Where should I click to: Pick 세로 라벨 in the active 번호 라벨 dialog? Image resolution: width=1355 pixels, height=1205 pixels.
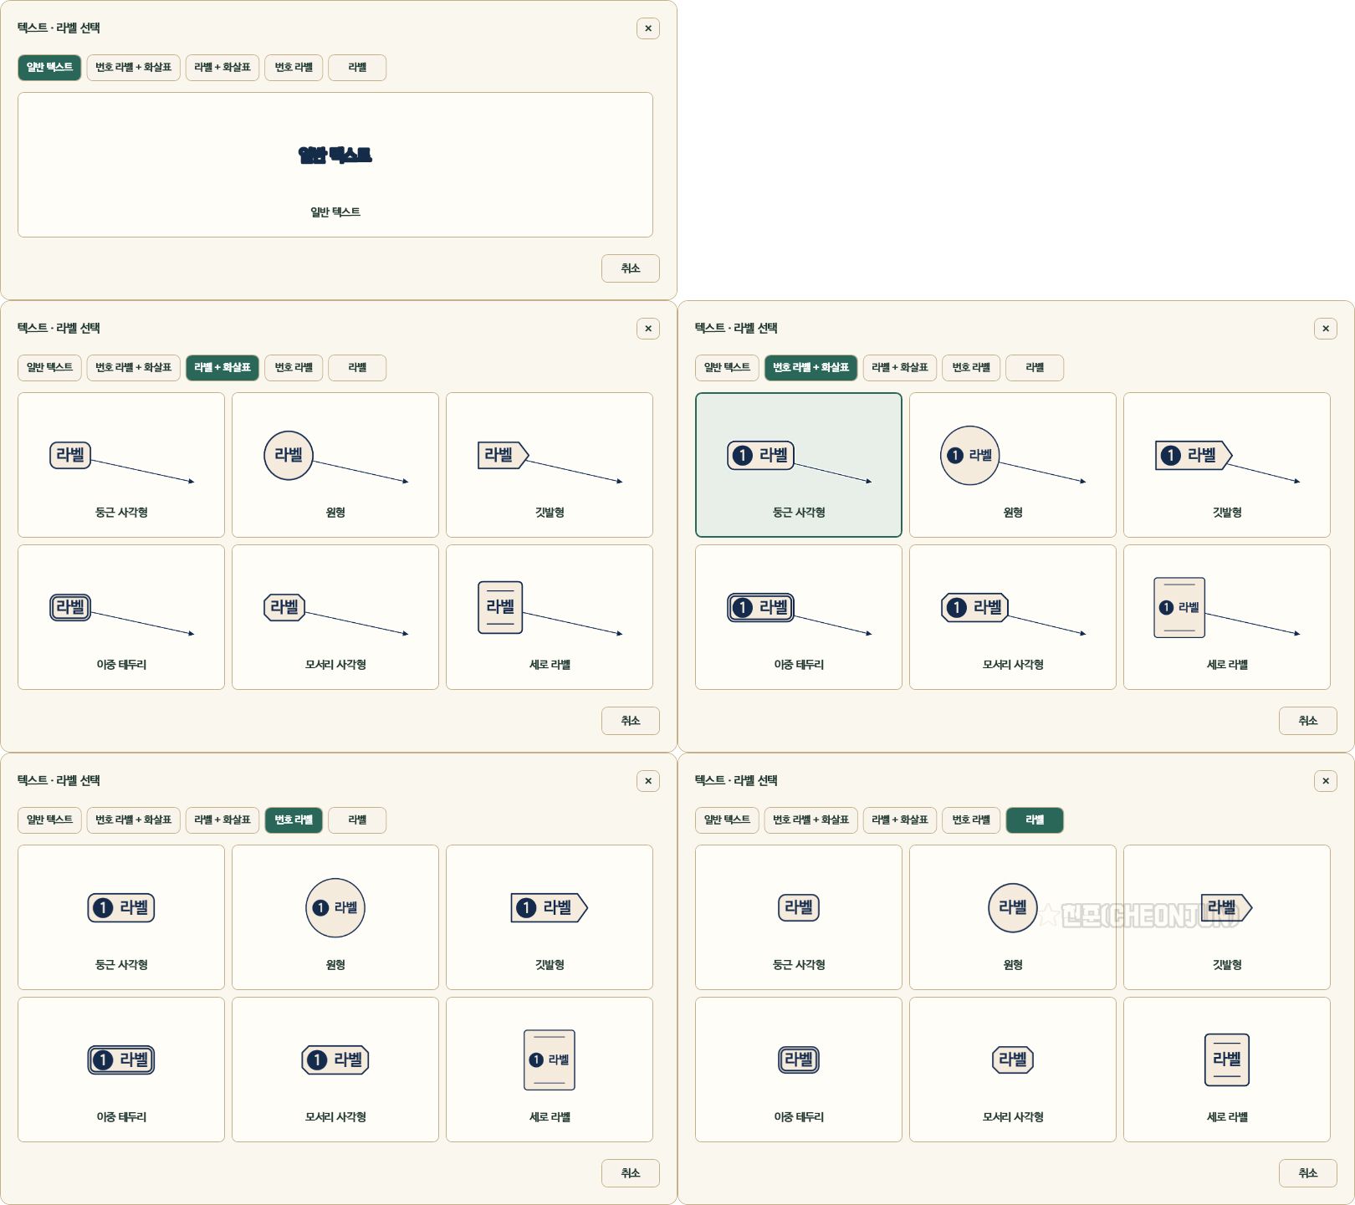coord(550,1070)
